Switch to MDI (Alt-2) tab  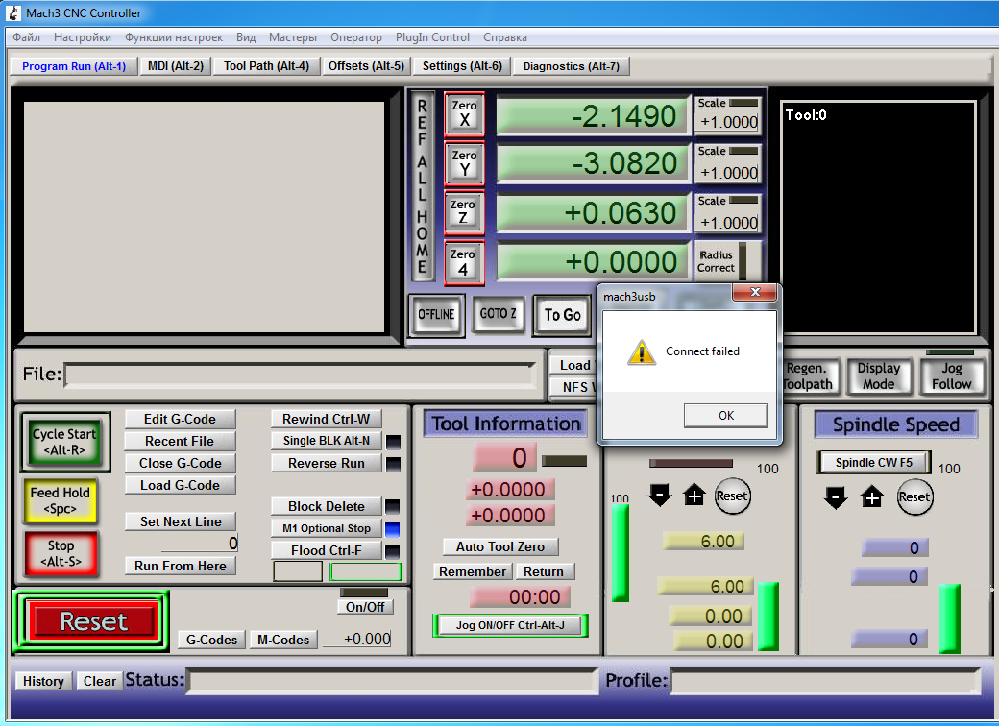point(176,66)
